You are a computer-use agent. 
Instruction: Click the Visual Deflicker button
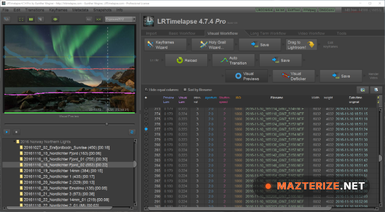tap(294, 76)
